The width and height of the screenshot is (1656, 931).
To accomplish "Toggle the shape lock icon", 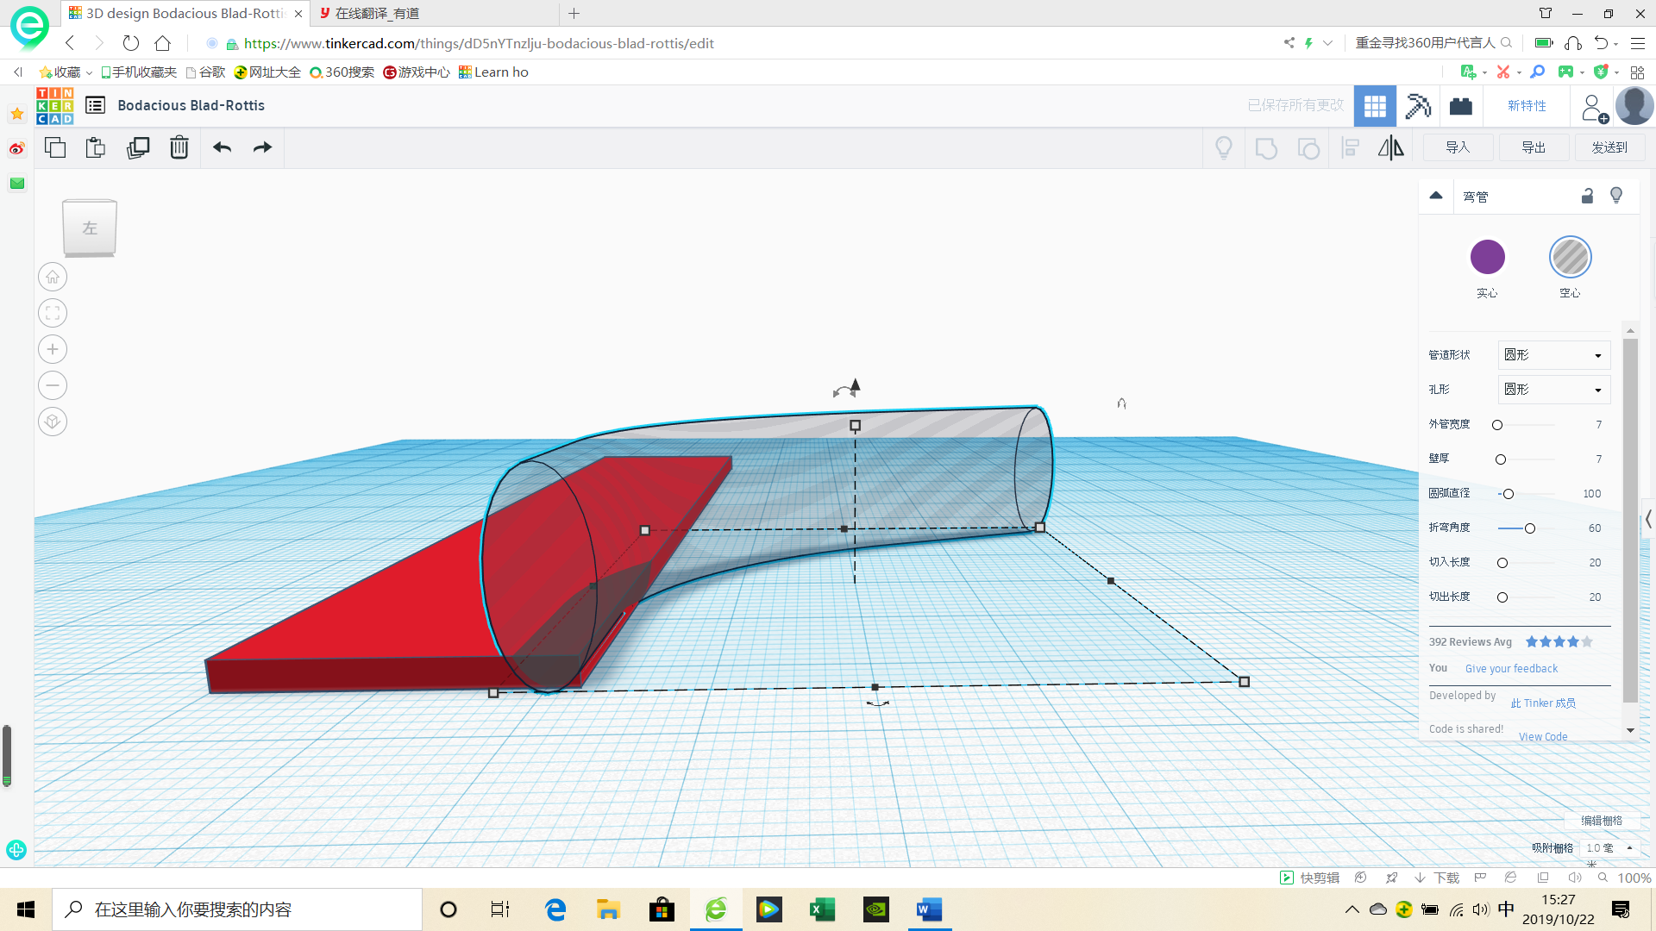I will click(x=1587, y=196).
